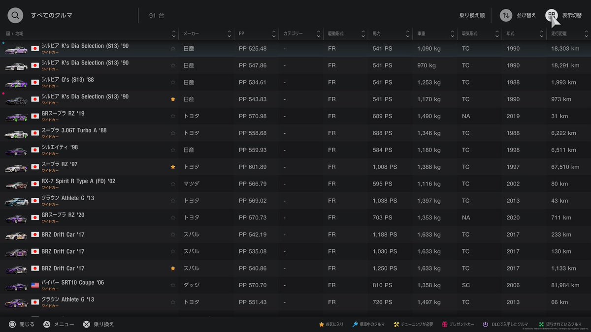Sort by the 国 / 地域 column header
The image size is (591, 332).
pyautogui.click(x=89, y=34)
